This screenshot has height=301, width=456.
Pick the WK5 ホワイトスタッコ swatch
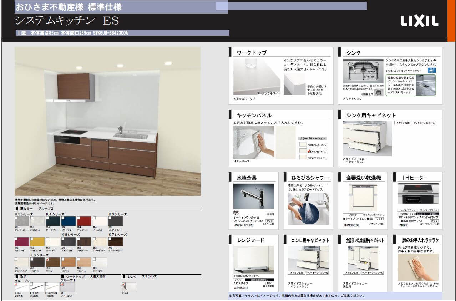pos(37,221)
